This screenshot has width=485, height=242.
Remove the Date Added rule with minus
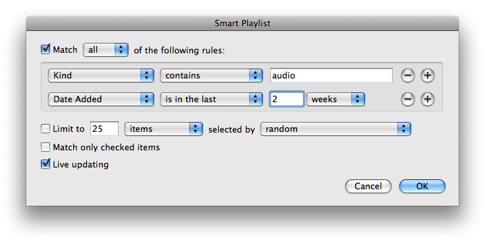408,100
